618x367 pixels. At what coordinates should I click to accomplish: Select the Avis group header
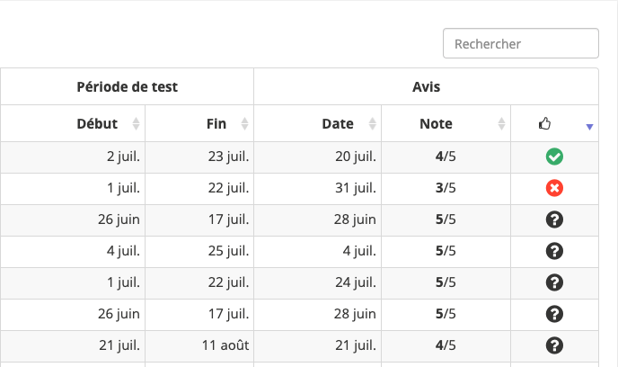coord(426,87)
